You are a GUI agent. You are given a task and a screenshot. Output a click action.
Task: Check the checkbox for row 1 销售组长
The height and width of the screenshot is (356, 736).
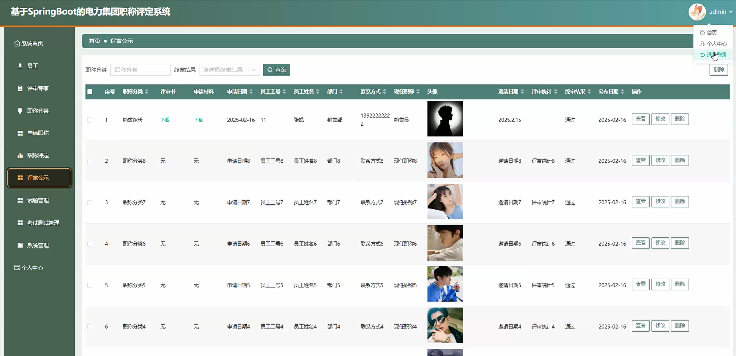[90, 120]
